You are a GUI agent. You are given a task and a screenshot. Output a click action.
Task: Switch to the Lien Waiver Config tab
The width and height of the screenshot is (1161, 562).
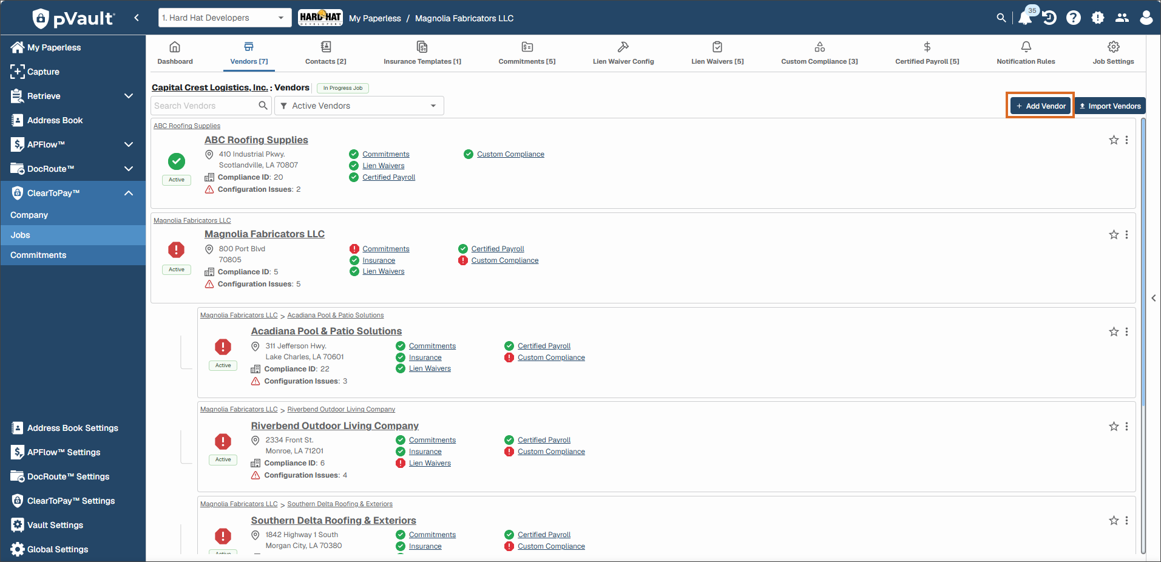(x=623, y=53)
